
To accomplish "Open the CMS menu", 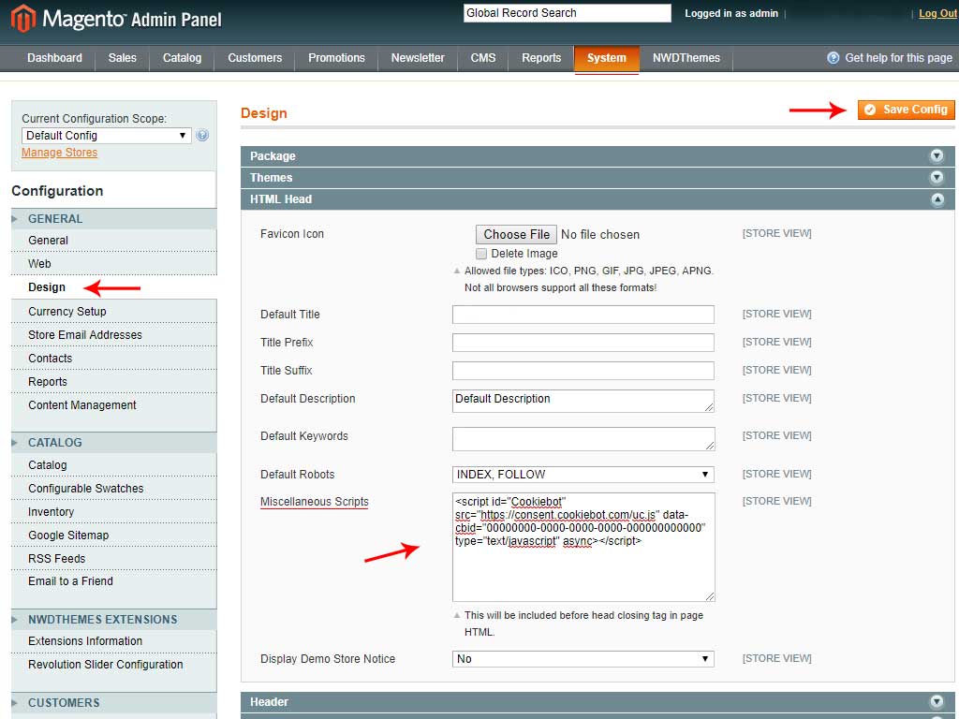I will click(482, 58).
